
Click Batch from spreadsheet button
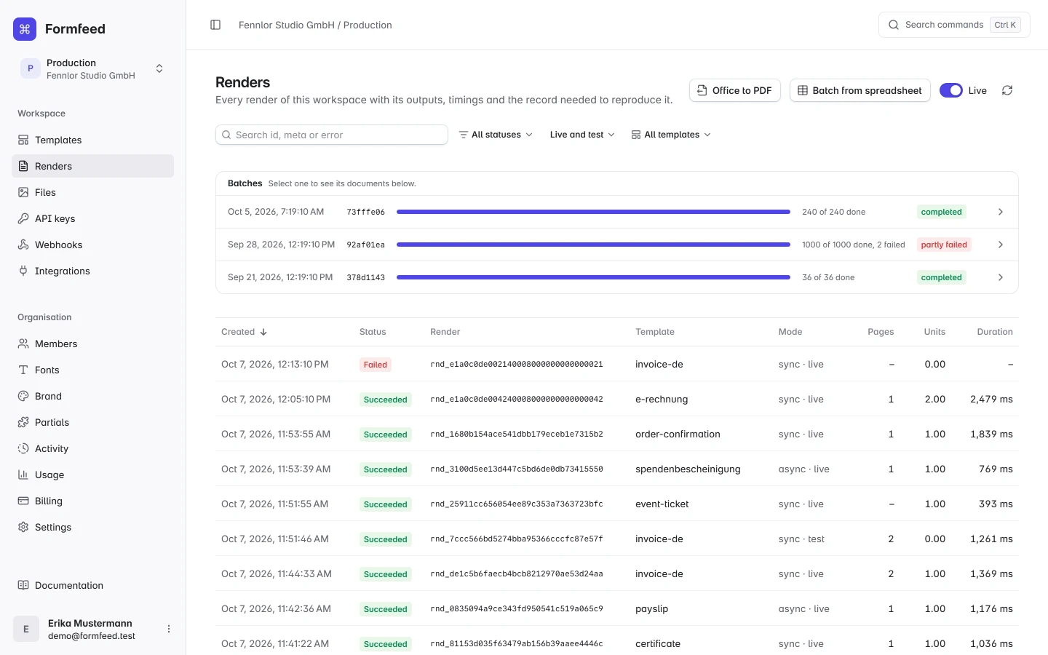coord(860,90)
